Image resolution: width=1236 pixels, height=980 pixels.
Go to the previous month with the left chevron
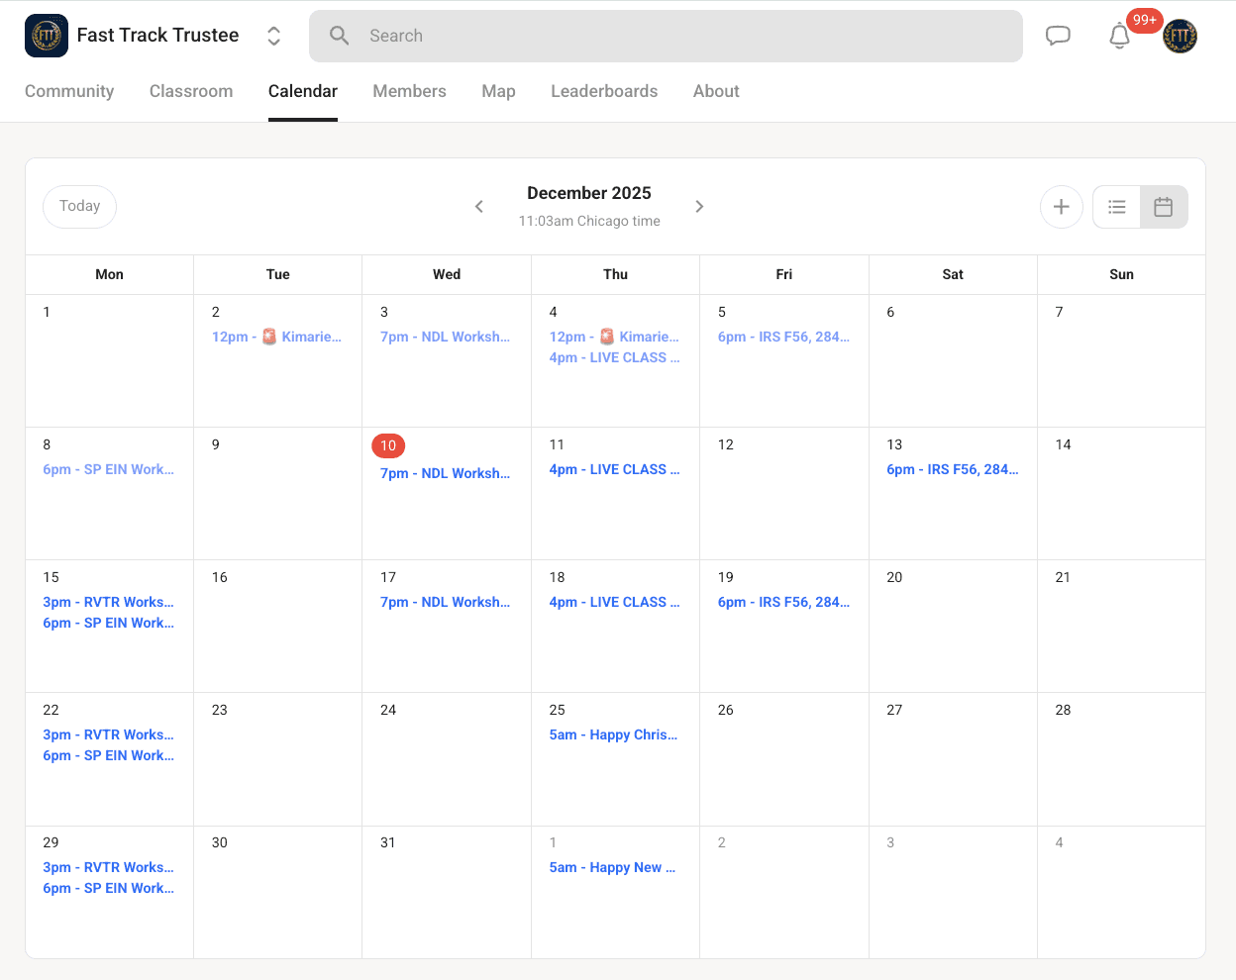pyautogui.click(x=479, y=207)
